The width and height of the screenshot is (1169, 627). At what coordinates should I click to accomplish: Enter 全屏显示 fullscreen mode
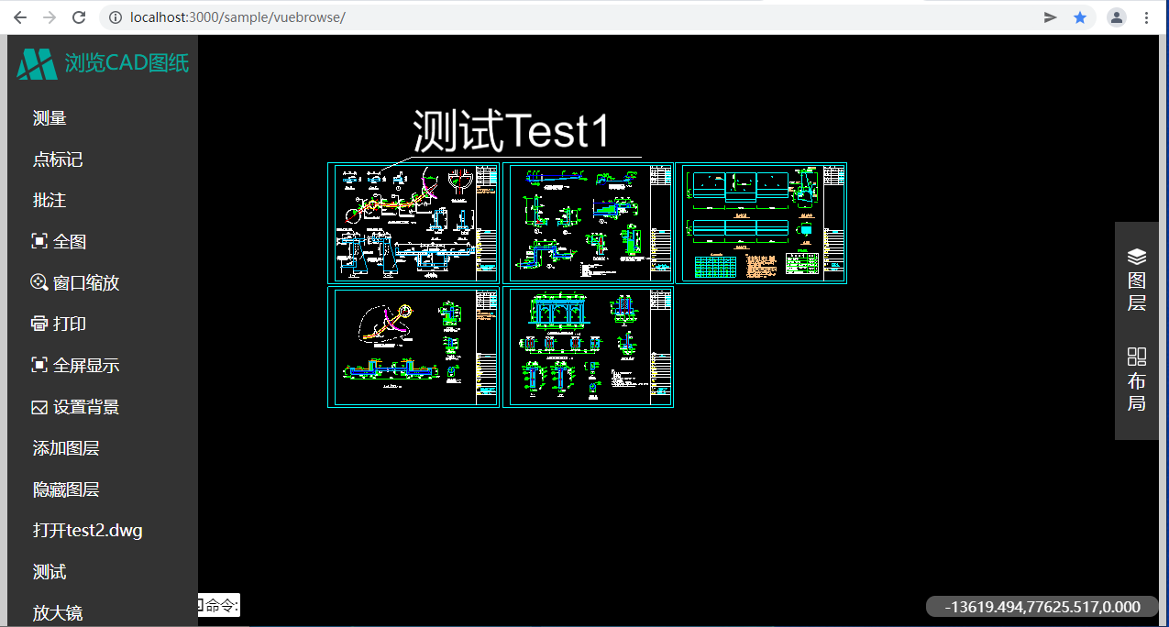(39, 365)
